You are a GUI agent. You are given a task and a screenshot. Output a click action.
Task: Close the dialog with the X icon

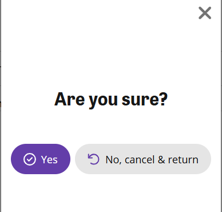(205, 13)
